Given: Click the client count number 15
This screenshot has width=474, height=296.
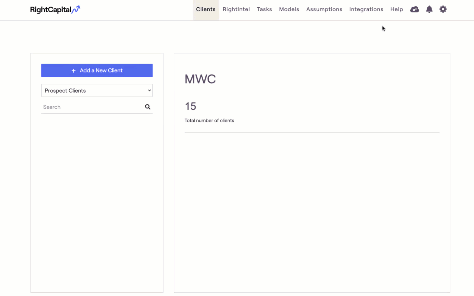Looking at the screenshot, I should pos(190,106).
